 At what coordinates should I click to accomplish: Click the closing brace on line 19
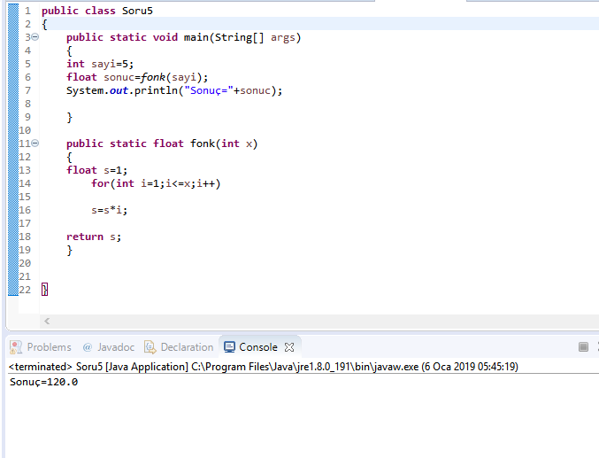pos(70,250)
